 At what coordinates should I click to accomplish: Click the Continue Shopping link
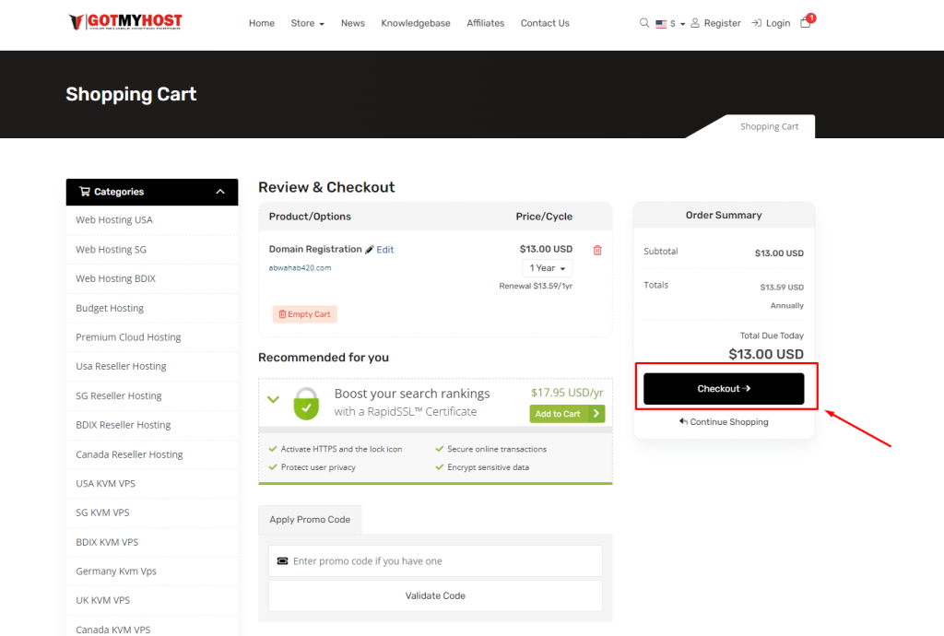[x=724, y=422]
